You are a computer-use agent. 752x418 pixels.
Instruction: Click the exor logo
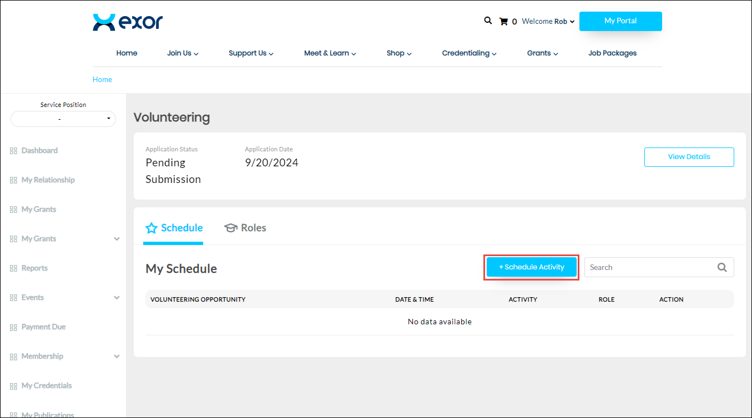point(128,22)
